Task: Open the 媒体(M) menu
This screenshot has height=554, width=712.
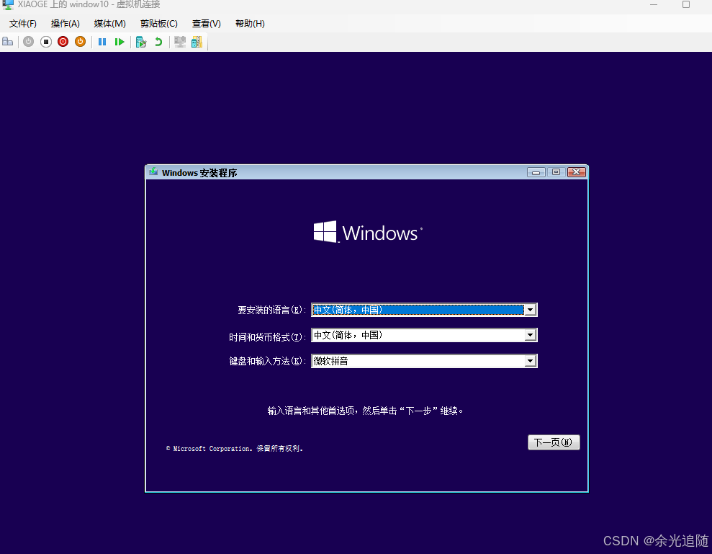Action: click(x=109, y=23)
